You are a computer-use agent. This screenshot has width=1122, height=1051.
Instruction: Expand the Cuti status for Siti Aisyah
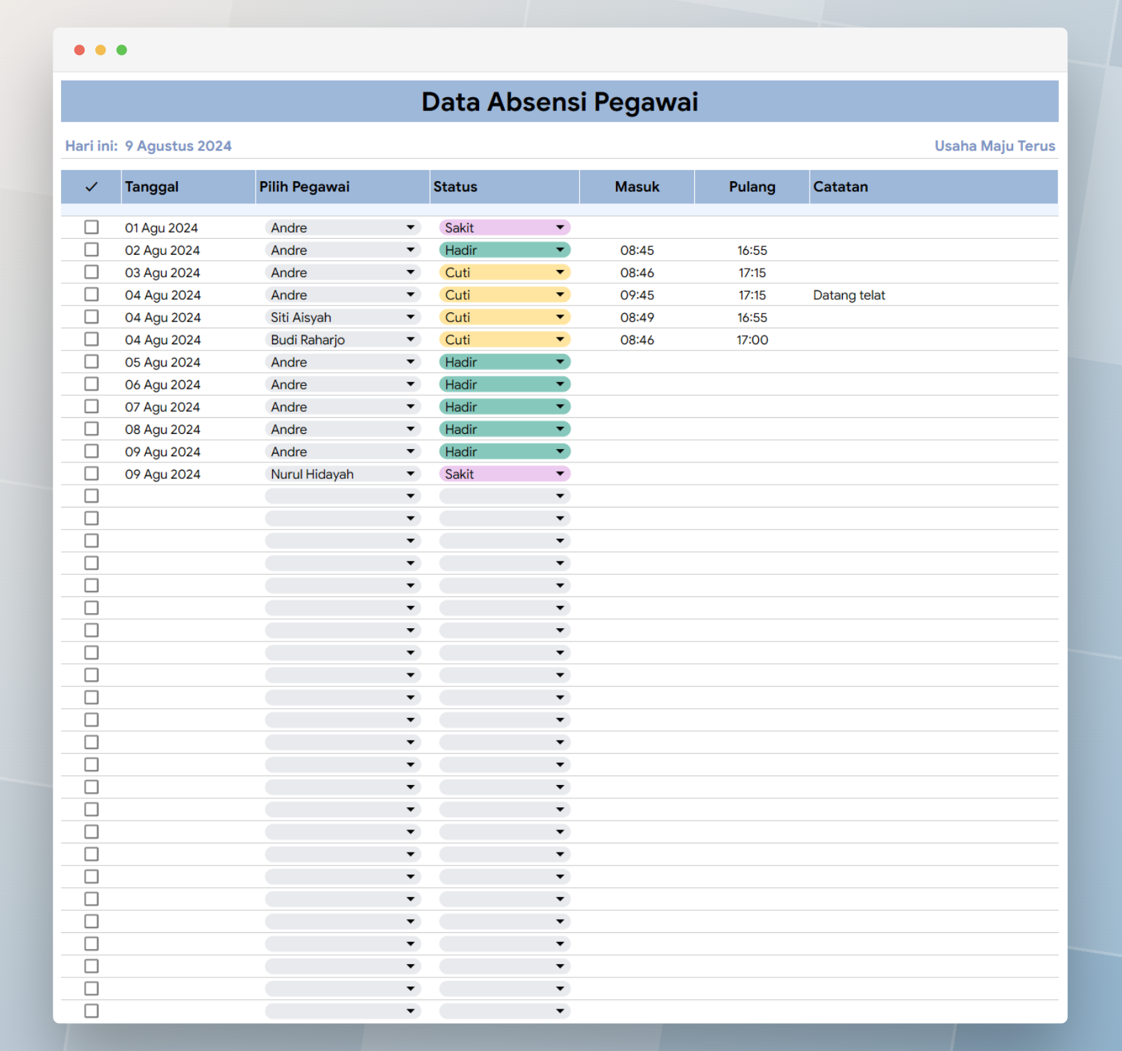click(505, 317)
